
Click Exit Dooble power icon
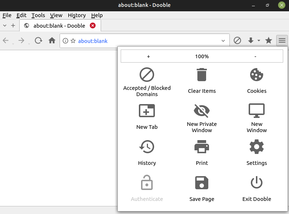coord(257,183)
